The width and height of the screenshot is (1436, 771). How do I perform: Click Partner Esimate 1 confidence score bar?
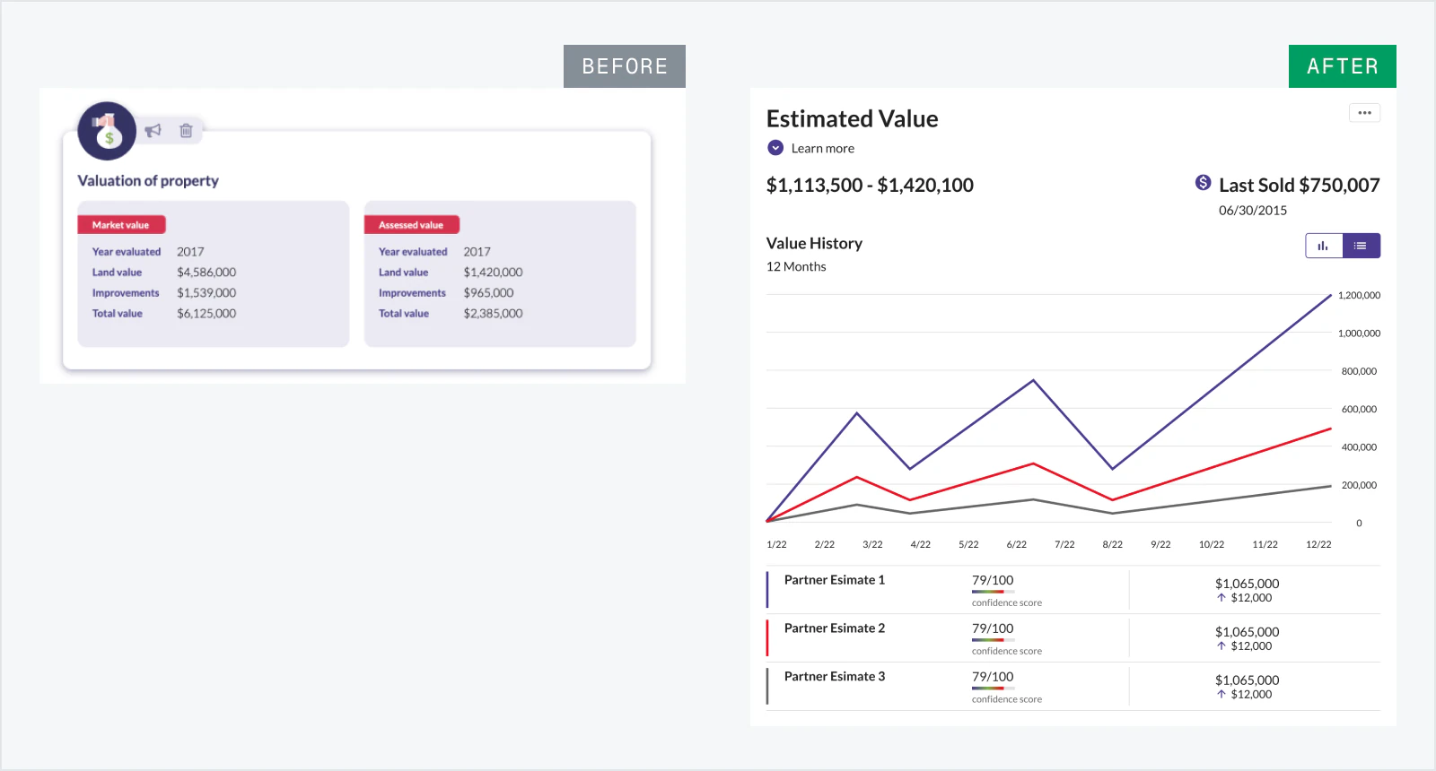[x=994, y=592]
